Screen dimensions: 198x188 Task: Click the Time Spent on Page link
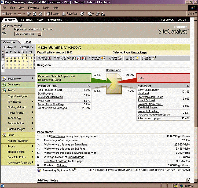click(x=56, y=161)
